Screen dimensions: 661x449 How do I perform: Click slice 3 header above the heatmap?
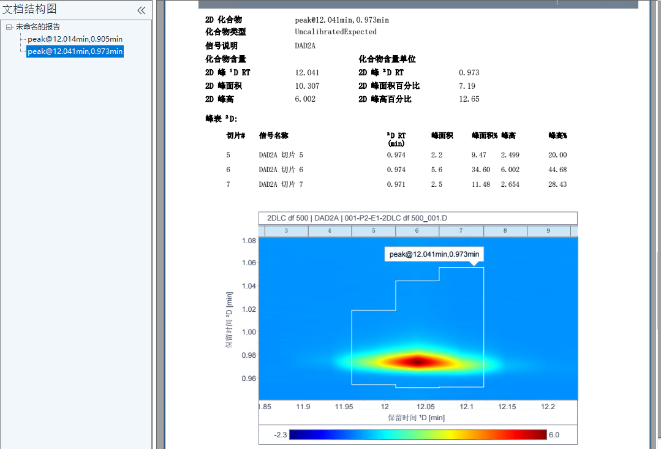tap(286, 230)
